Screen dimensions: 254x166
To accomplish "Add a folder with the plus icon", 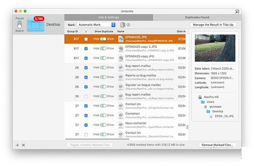I will point(17,145).
